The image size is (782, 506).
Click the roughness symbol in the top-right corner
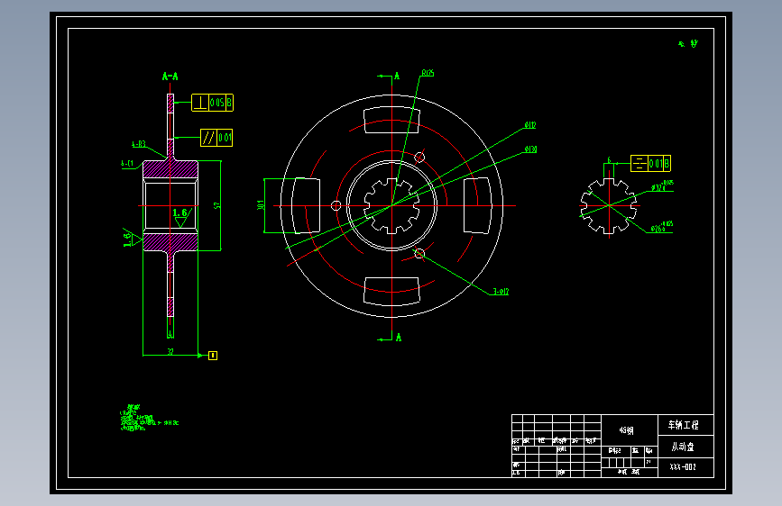click(x=688, y=44)
